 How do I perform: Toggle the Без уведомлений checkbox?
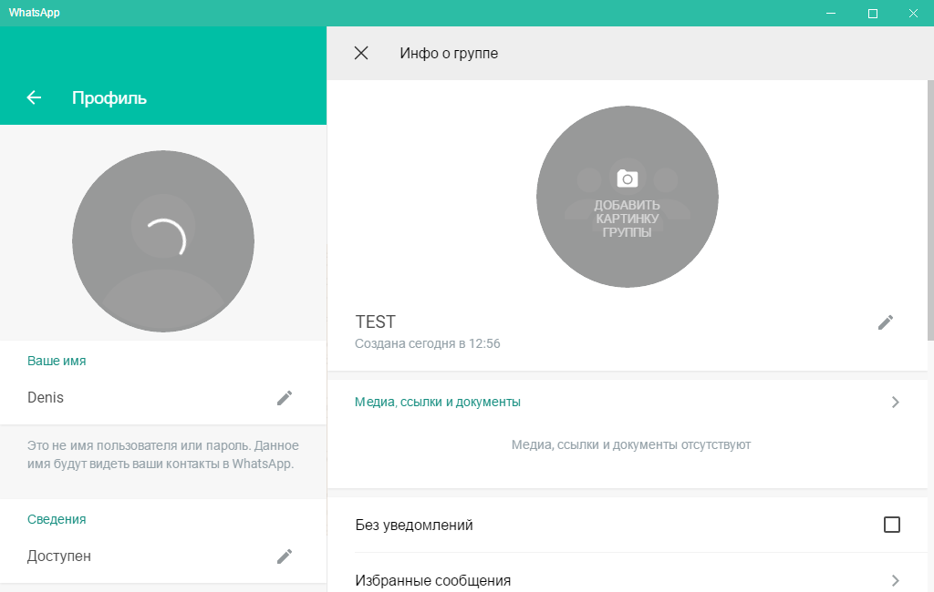pos(892,525)
